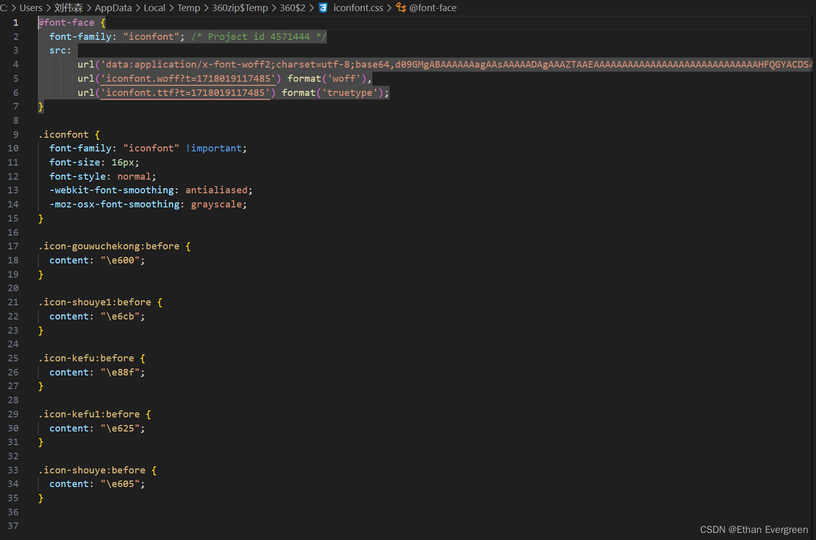
Task: Open the AppData breadcrumb segment
Action: (x=113, y=8)
